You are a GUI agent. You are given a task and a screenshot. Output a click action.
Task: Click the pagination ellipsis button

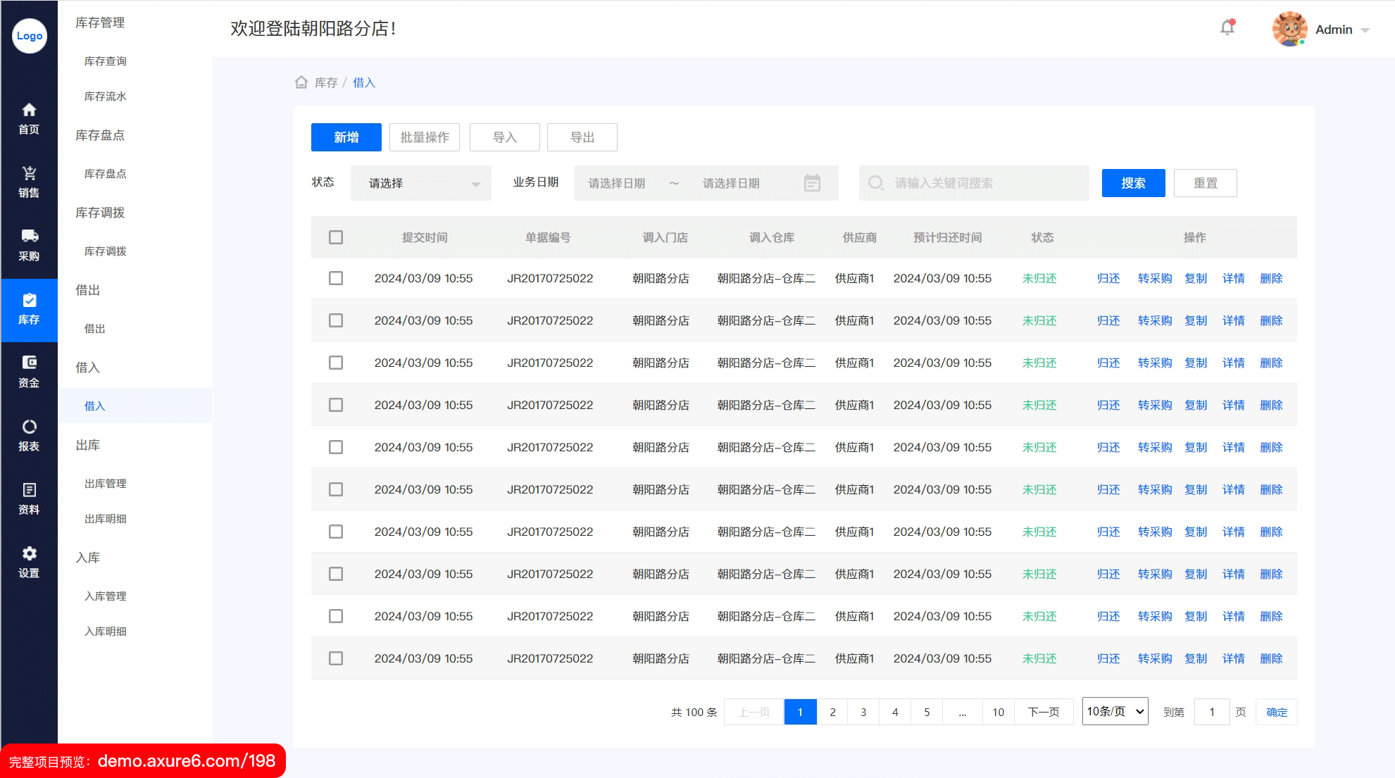(x=963, y=712)
